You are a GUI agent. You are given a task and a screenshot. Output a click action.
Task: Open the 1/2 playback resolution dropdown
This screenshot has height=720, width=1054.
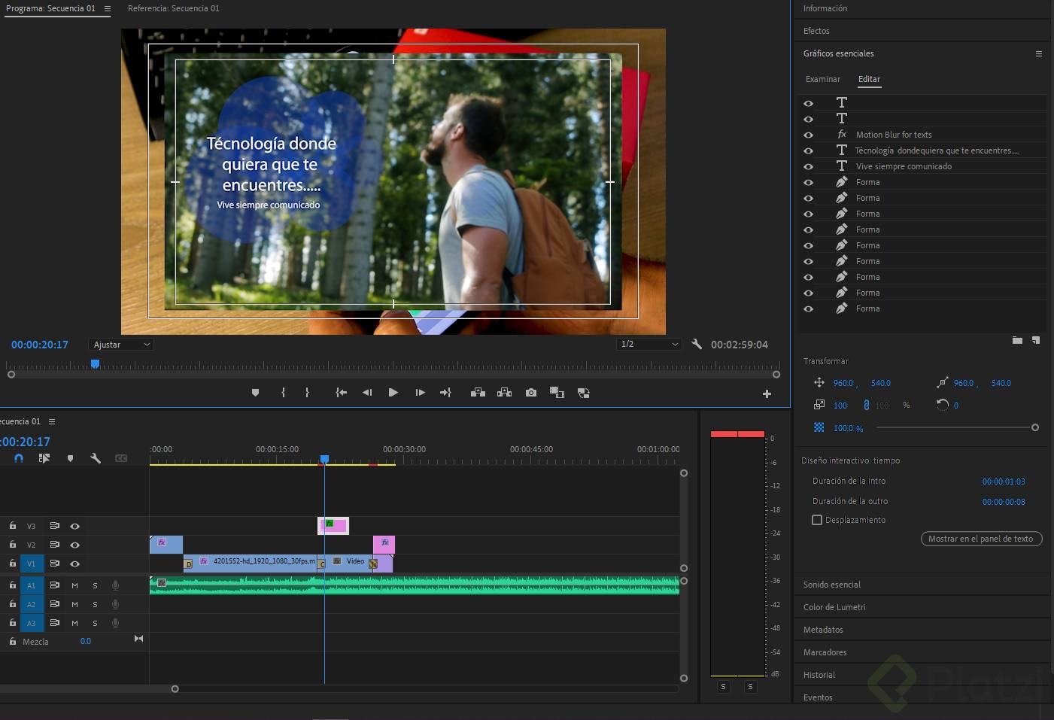[x=649, y=345]
